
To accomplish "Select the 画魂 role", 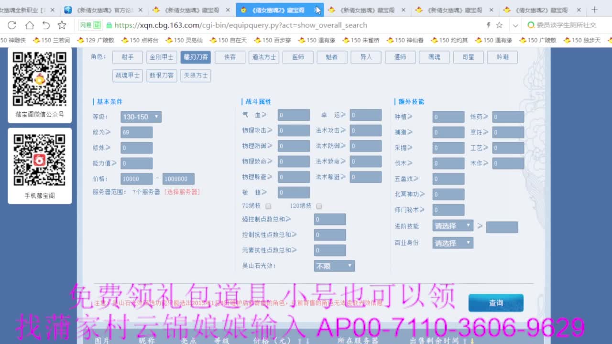I will [x=434, y=57].
